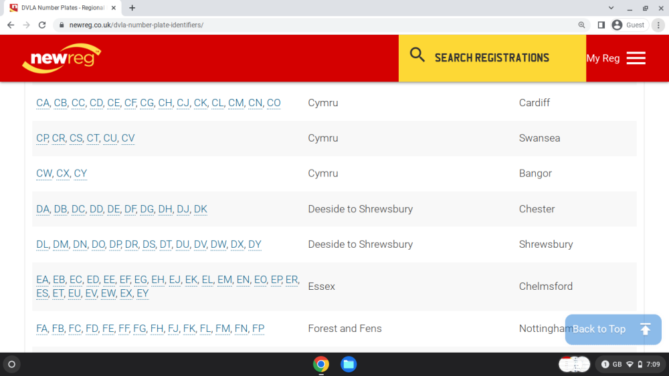Open the FH plate identifier link
This screenshot has width=669, height=376.
pyautogui.click(x=157, y=329)
